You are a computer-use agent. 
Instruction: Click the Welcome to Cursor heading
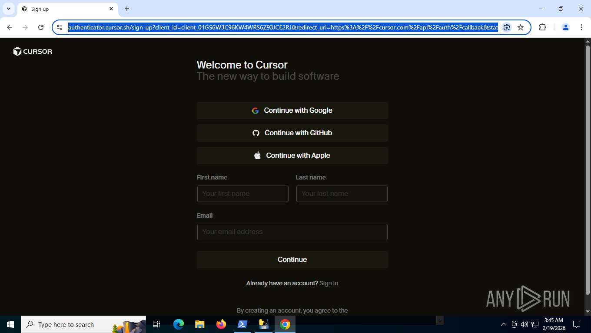coord(242,65)
